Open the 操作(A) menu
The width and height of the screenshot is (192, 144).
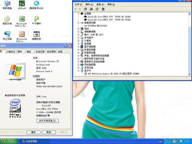[89, 5]
